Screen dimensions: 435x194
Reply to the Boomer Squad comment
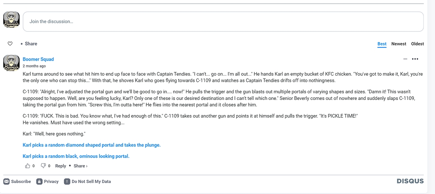coord(60,166)
